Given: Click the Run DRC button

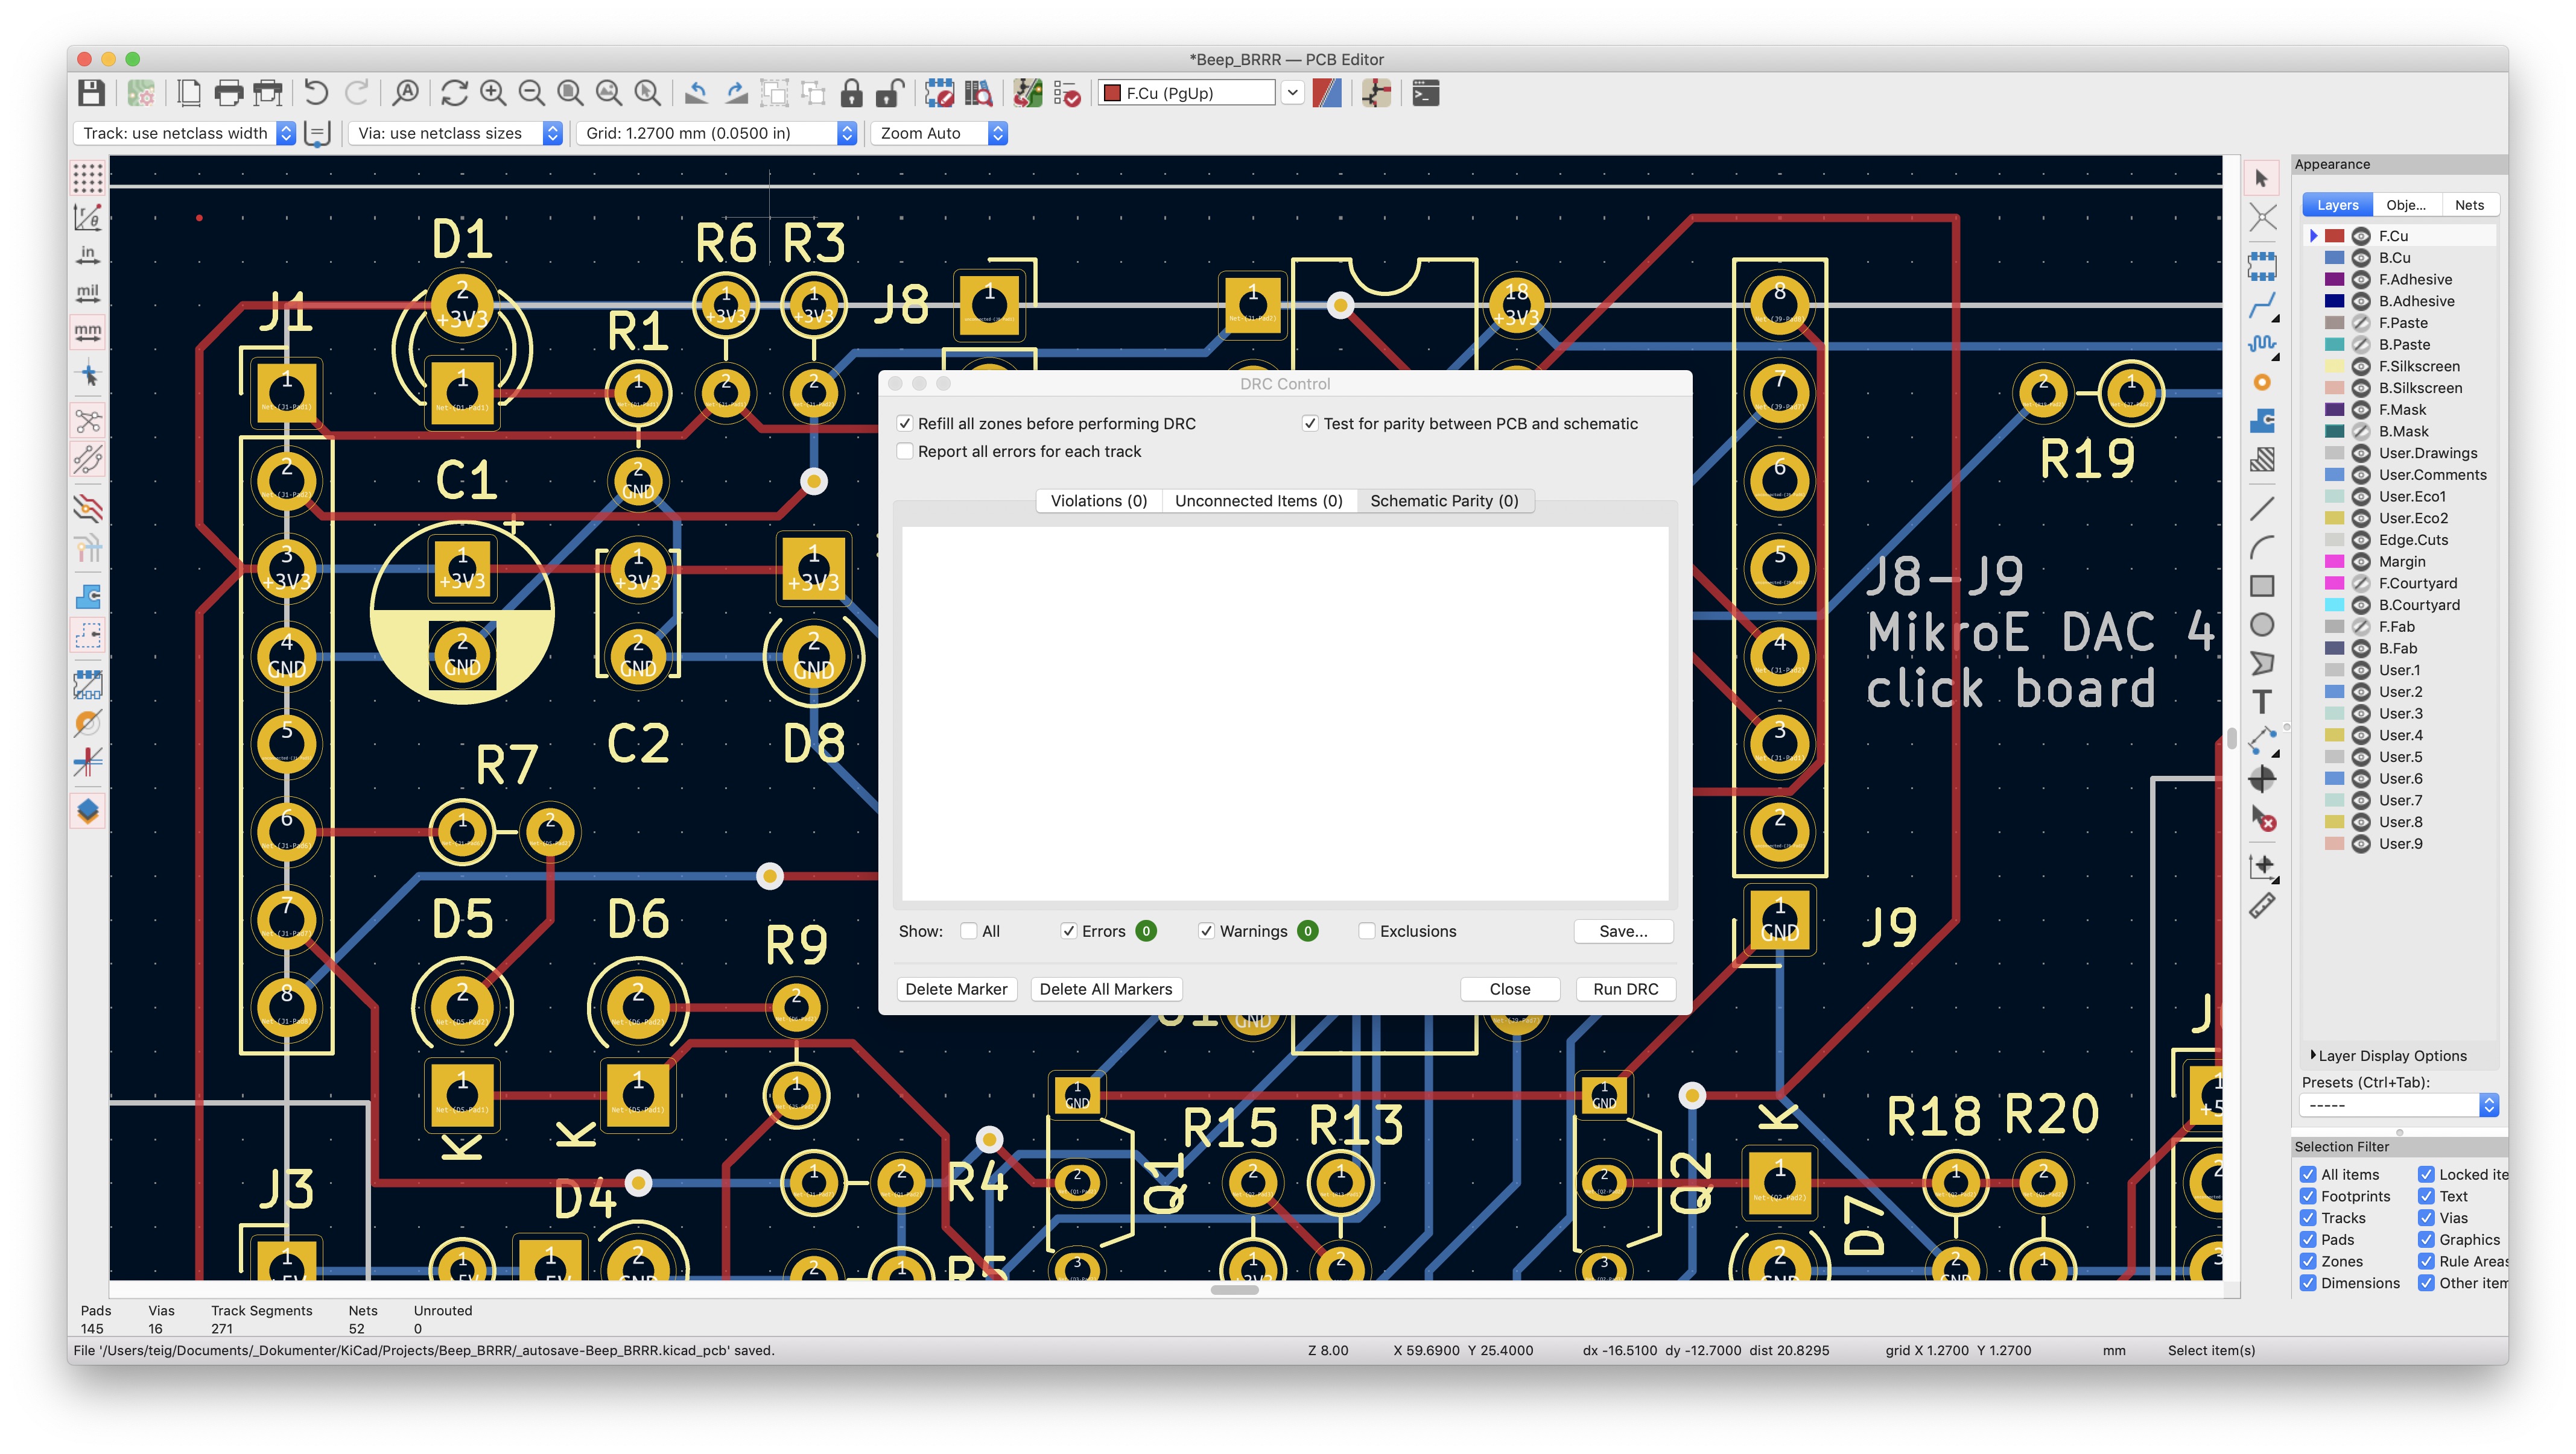Looking at the screenshot, I should pyautogui.click(x=1626, y=989).
